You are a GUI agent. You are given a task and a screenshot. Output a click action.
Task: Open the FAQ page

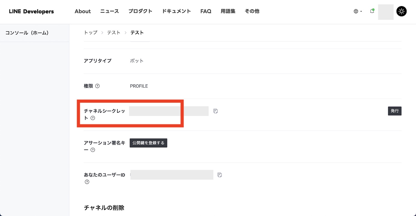coord(206,11)
